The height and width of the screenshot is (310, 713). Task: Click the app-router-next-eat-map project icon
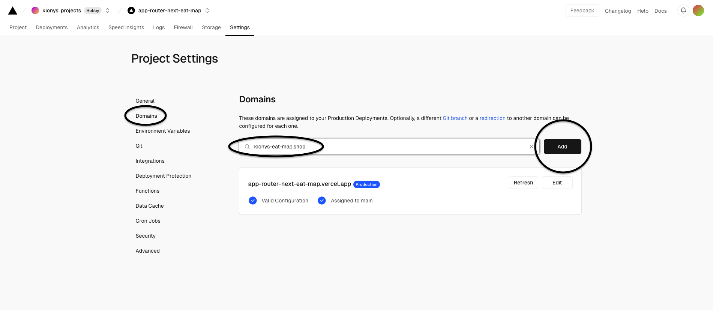coord(131,10)
